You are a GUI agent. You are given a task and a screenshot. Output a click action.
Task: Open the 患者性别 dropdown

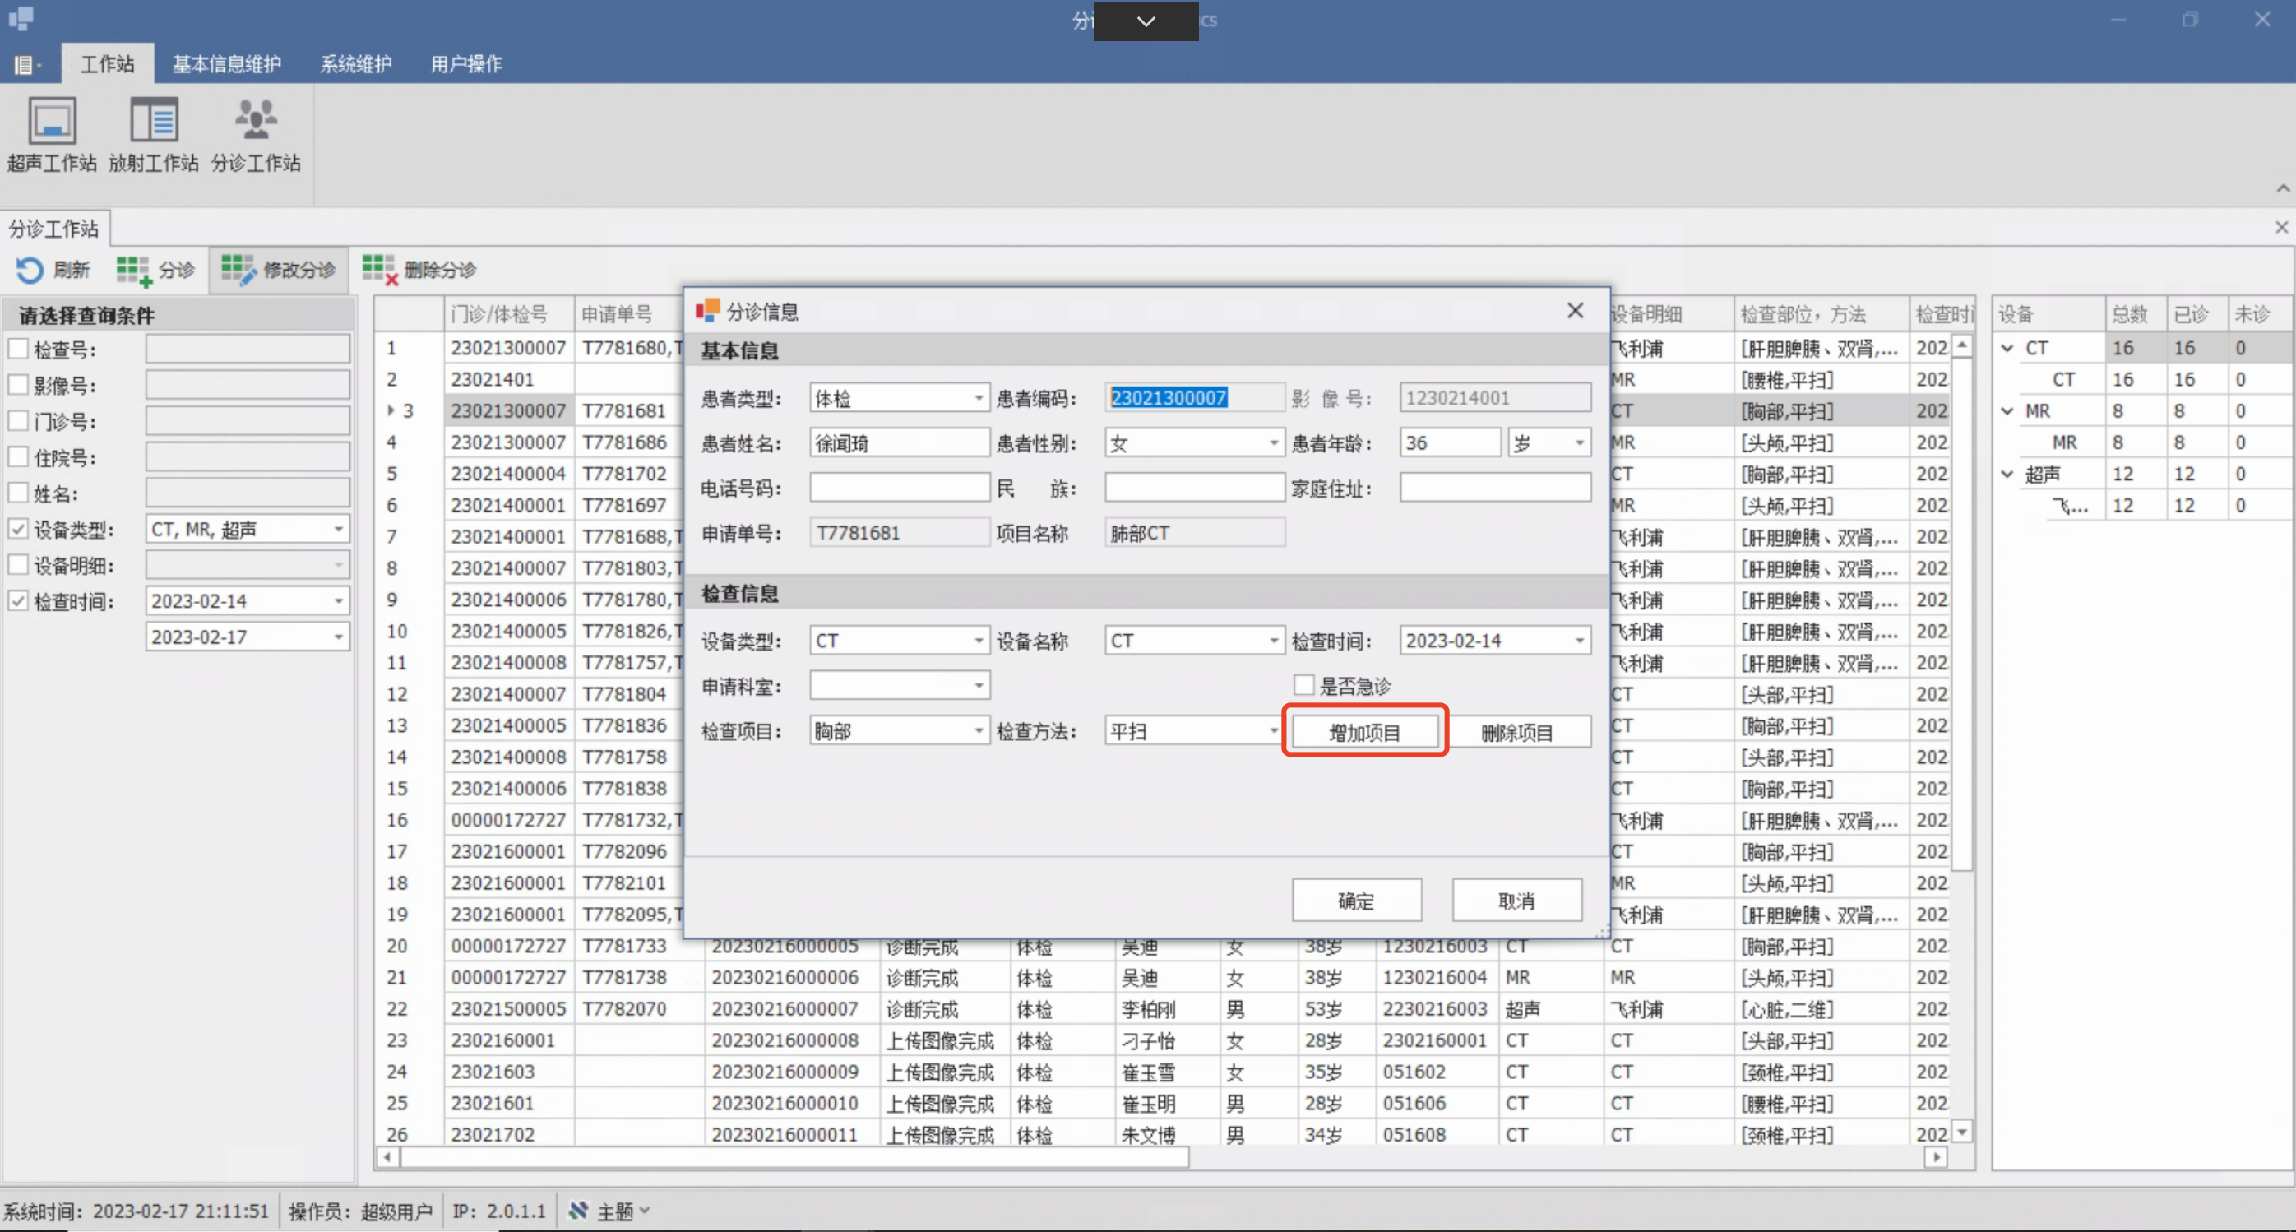click(x=1274, y=443)
